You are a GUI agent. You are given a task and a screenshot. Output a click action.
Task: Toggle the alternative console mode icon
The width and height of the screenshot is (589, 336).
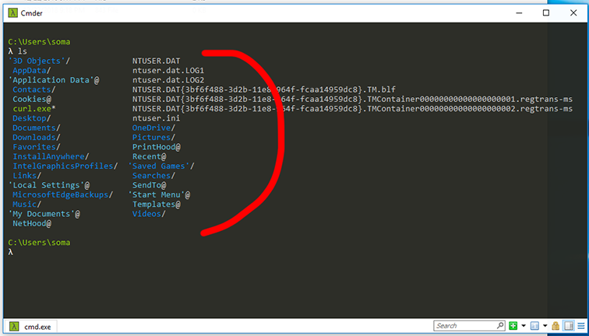pyautogui.click(x=569, y=325)
